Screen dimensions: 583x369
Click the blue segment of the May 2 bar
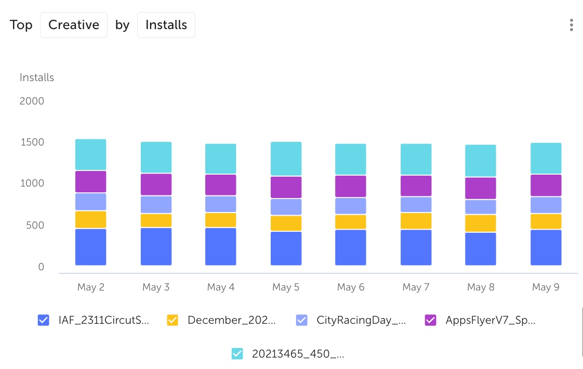pyautogui.click(x=90, y=247)
